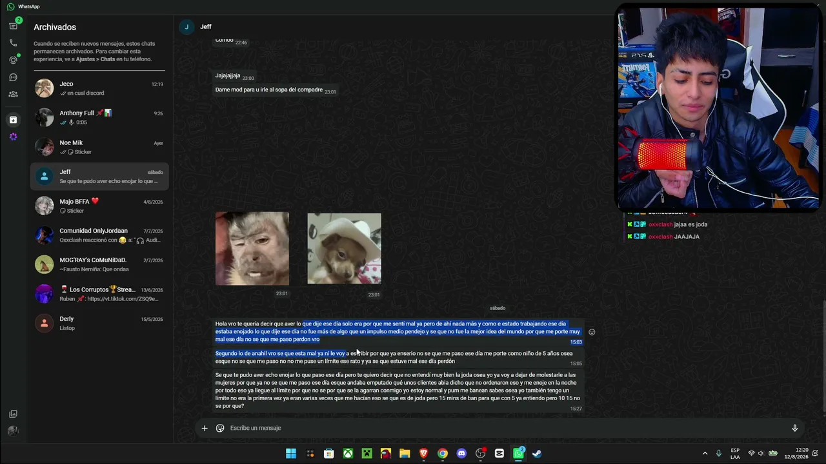
Task: Open the Majo BFFA chat
Action: pos(99,206)
